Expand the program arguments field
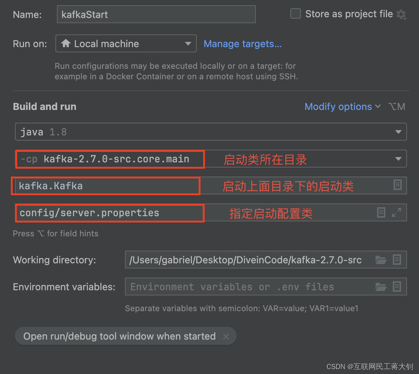The height and width of the screenshot is (374, 419). (397, 212)
